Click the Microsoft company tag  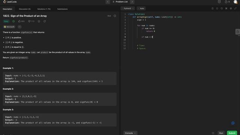tap(9, 27)
